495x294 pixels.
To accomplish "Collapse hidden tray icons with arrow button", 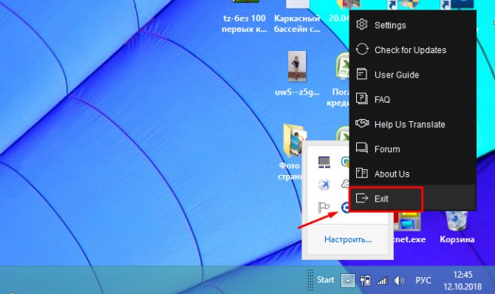I will click(347, 280).
